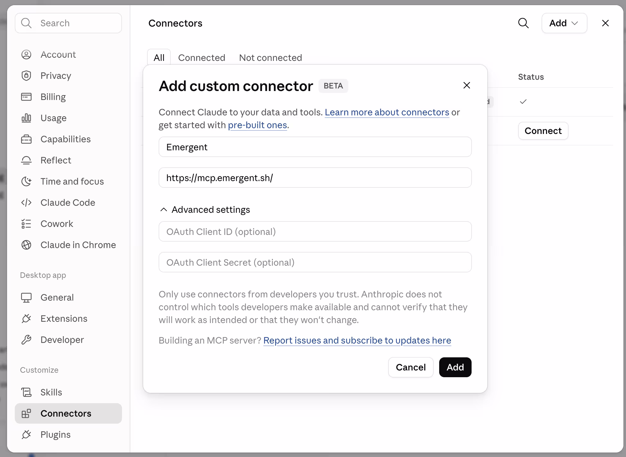Open Claude in Chrome settings

pos(68,245)
